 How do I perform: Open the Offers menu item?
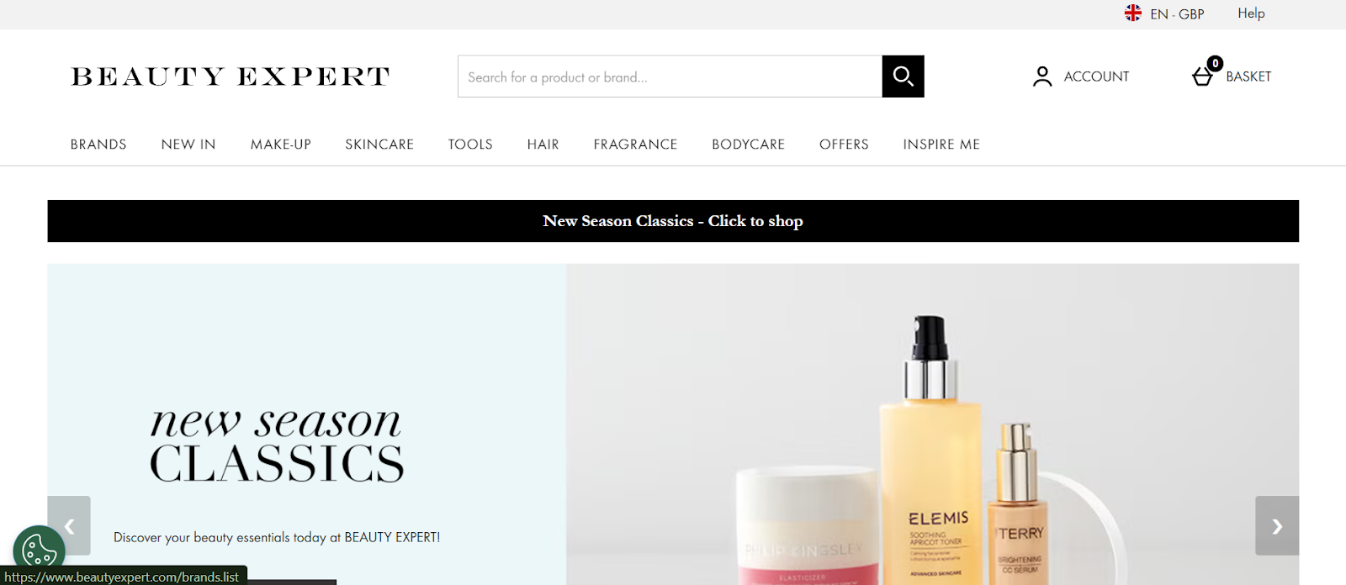coord(844,145)
